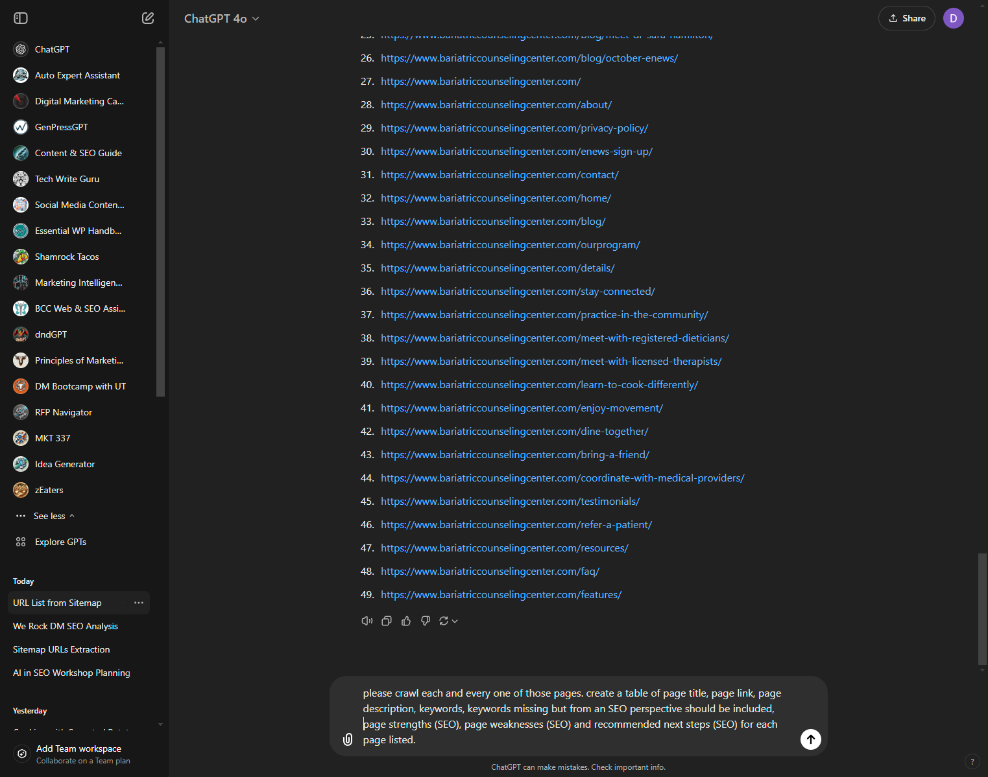988x777 pixels.
Task: Open the faq page link
Action: tap(490, 572)
